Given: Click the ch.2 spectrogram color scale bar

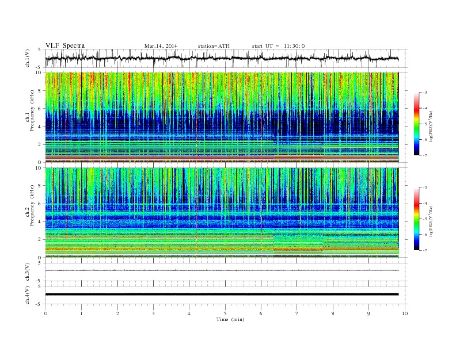Looking at the screenshot, I should pyautogui.click(x=416, y=219).
